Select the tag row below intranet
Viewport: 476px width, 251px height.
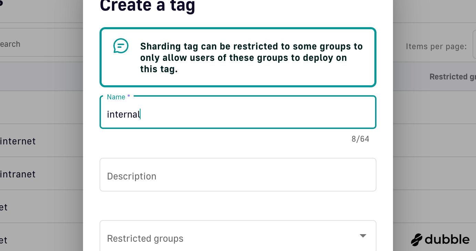(41, 207)
